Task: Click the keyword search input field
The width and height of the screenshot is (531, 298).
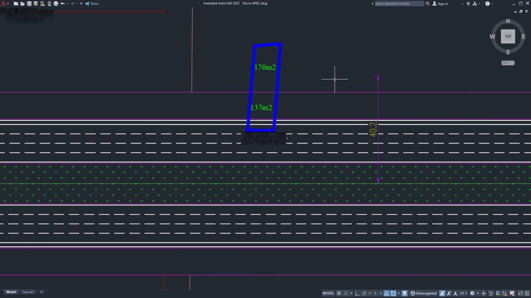Action: coord(399,4)
